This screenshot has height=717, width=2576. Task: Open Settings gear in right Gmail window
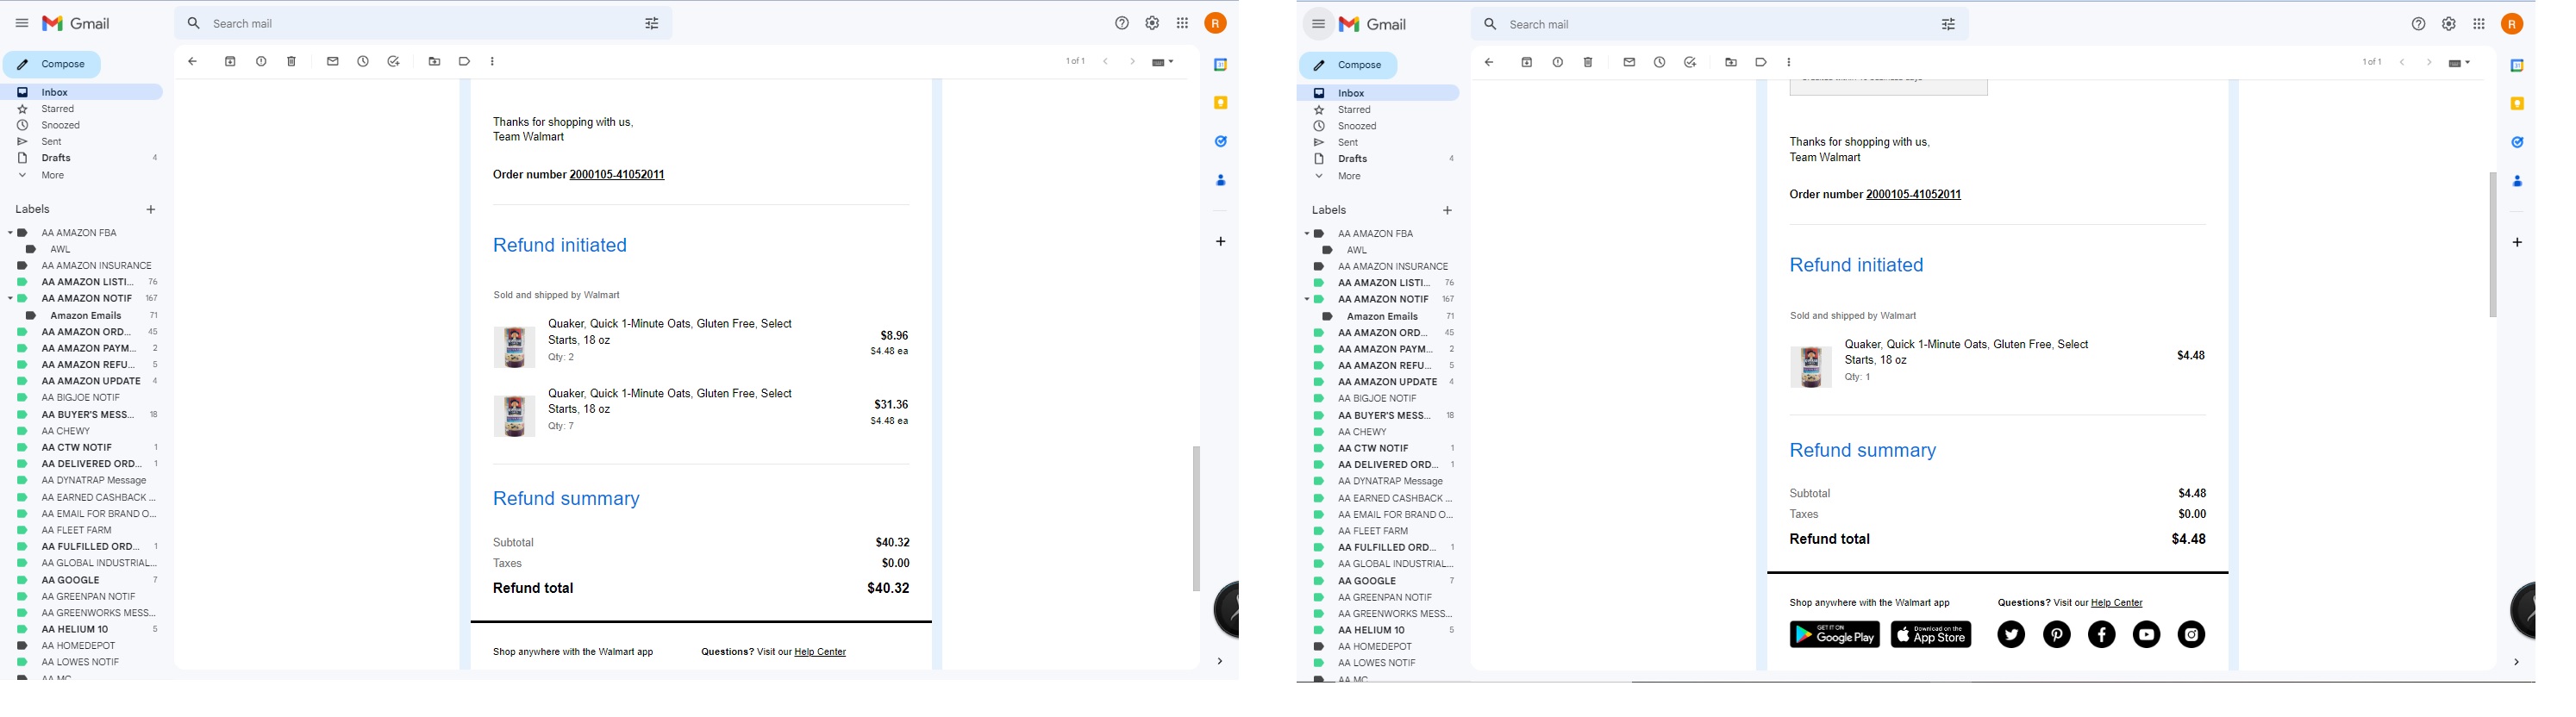pos(2449,24)
